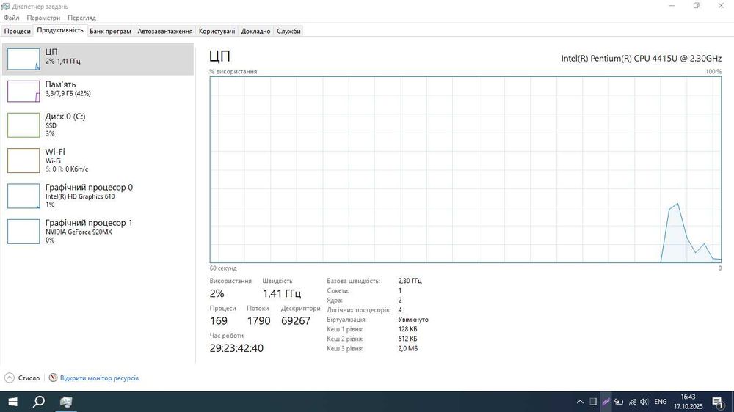Open the notification center icon

tap(718, 402)
